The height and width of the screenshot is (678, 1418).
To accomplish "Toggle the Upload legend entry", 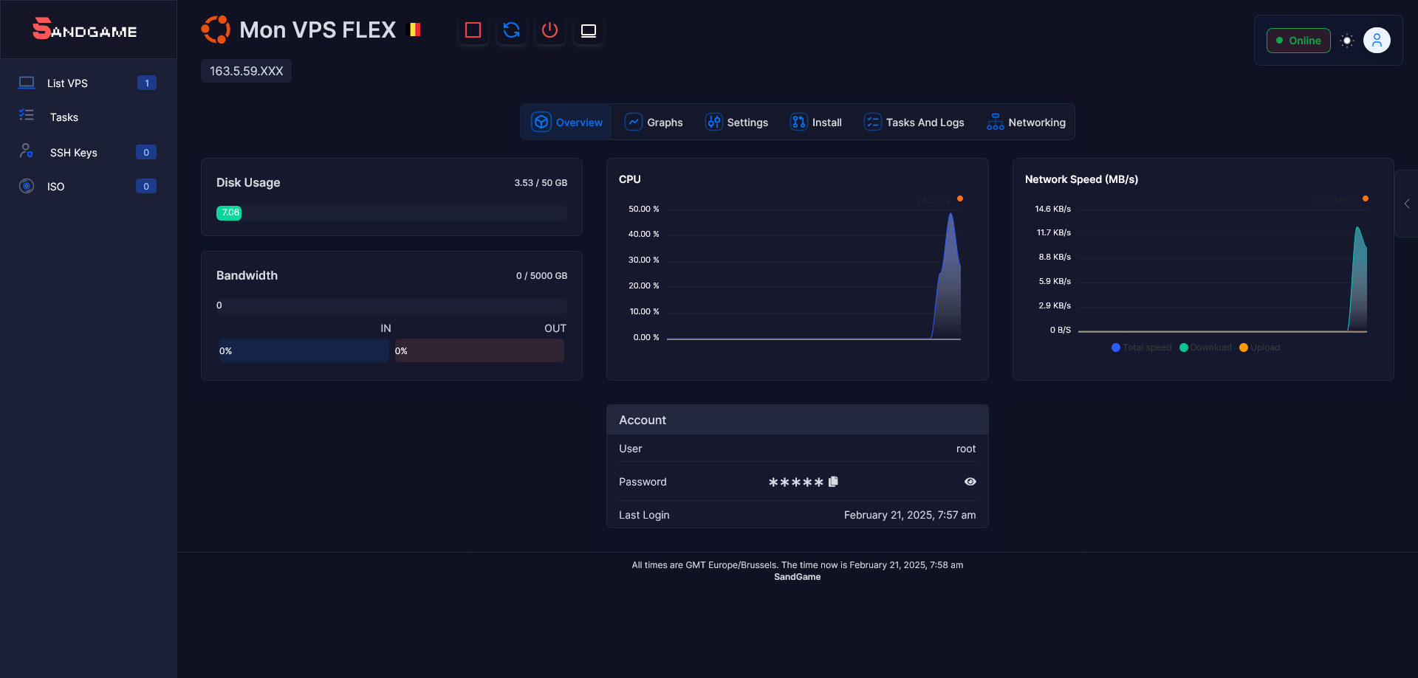I will 1259,347.
